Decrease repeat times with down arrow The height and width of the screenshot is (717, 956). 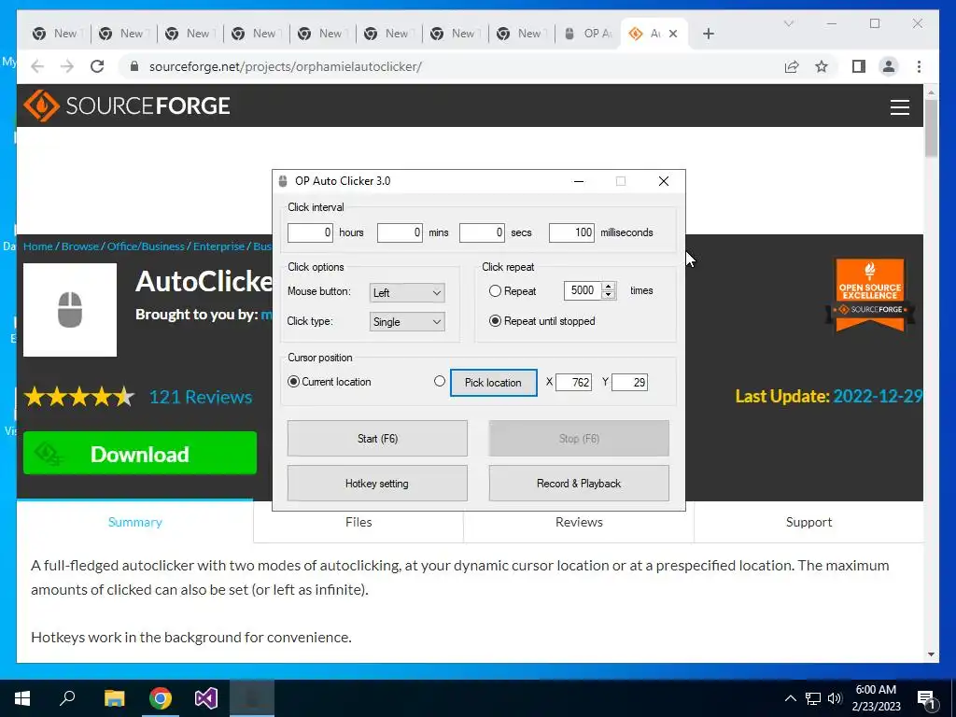[608, 295]
